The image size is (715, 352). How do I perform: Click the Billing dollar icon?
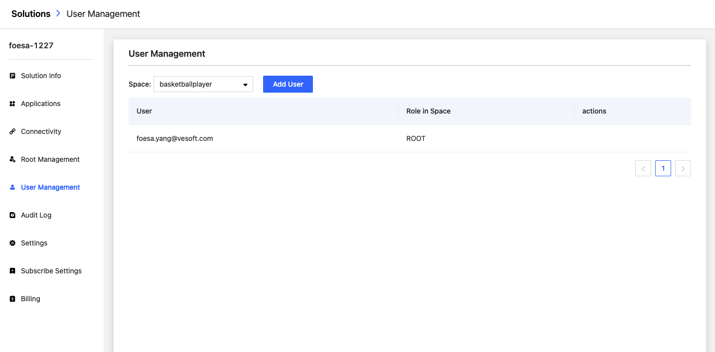[12, 299]
